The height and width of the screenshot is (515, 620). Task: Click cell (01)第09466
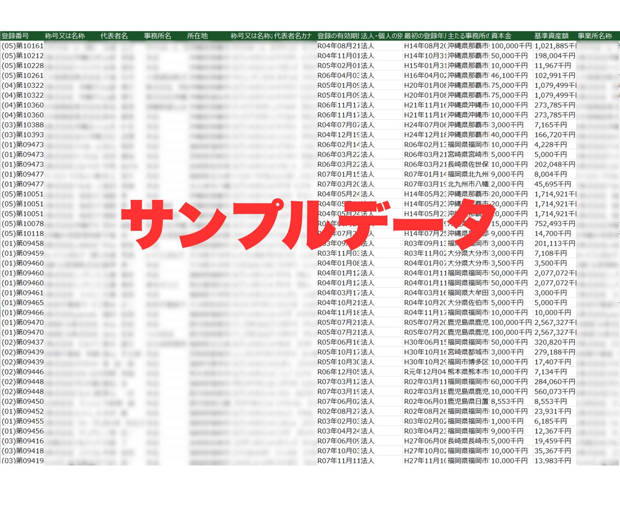click(22, 313)
